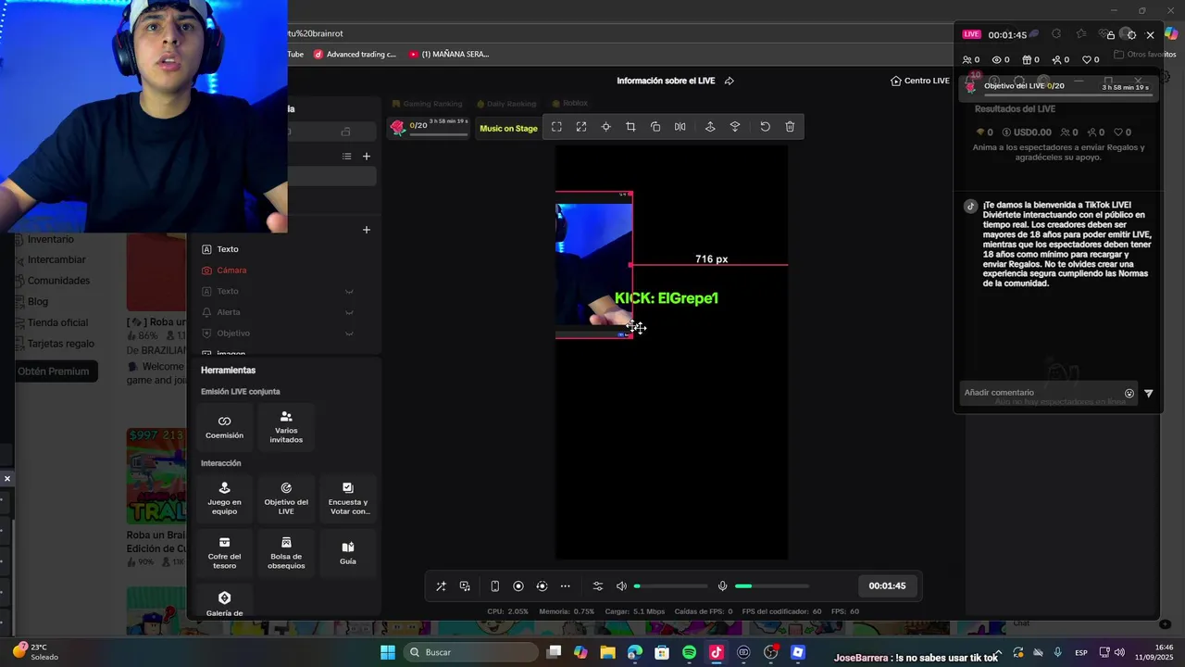
Task: Open the Guía tool
Action: pos(348,553)
